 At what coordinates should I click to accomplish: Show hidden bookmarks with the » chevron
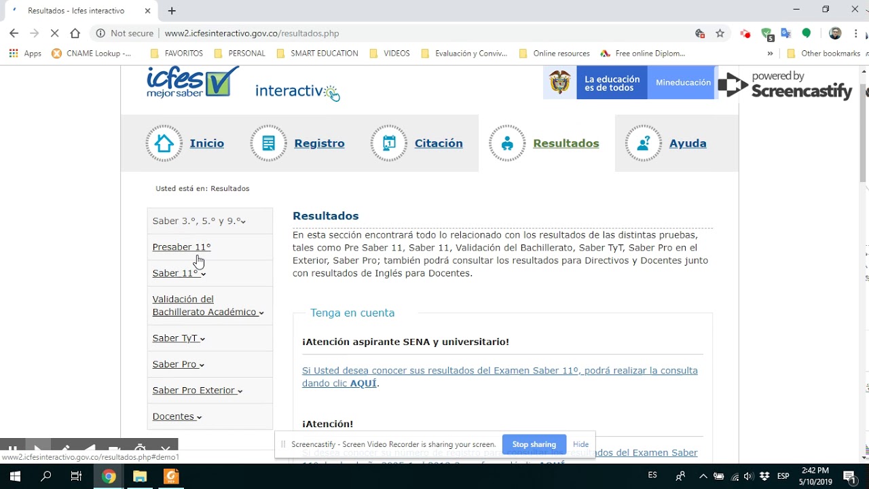[x=770, y=53]
